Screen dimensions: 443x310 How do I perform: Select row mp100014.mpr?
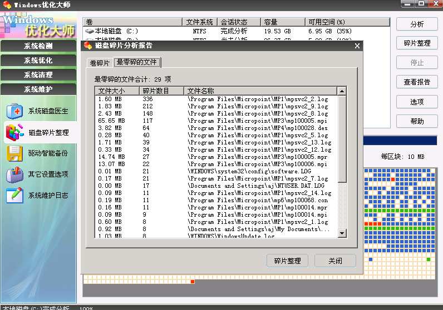tap(216, 207)
